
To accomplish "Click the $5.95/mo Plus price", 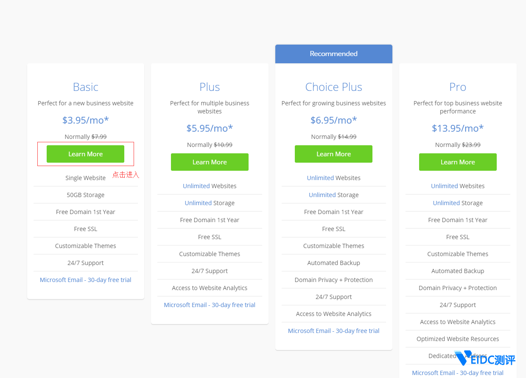I will [210, 128].
